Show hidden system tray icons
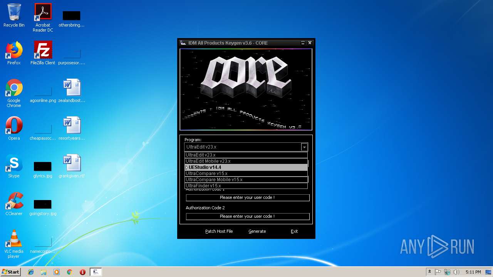Image resolution: width=493 pixels, height=277 pixels. click(429, 272)
